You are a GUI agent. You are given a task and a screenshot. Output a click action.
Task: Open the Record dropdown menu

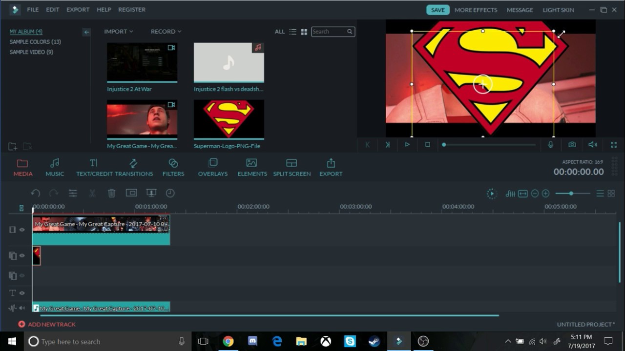(x=166, y=31)
